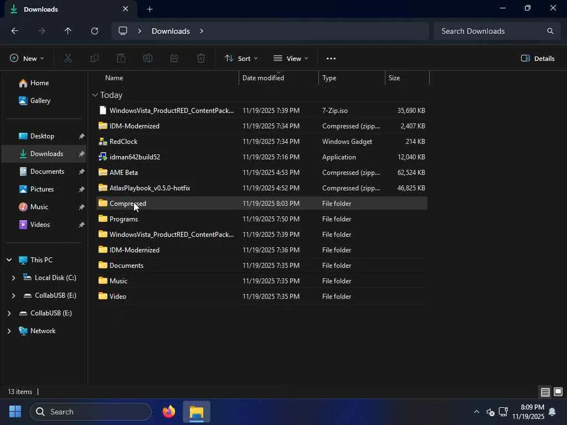Click the Rename icon in toolbar

(x=147, y=58)
